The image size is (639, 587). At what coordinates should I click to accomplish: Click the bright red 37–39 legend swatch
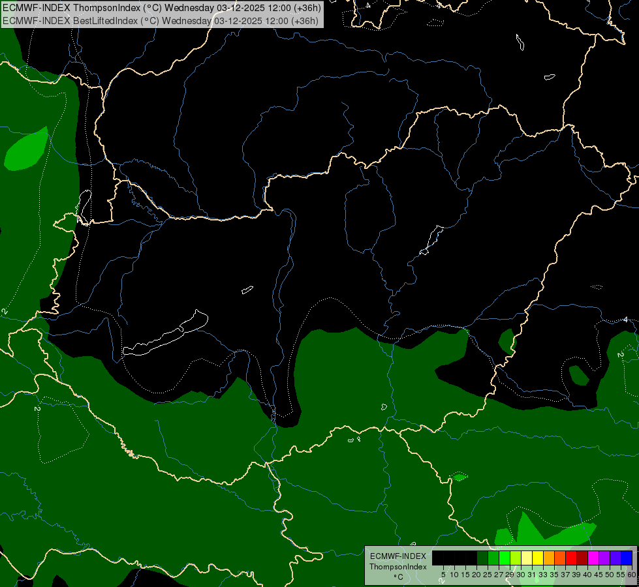click(571, 558)
